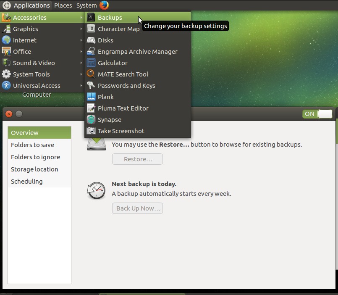Open the Firefox launcher in the top panel
The height and width of the screenshot is (295, 338).
coord(104,5)
